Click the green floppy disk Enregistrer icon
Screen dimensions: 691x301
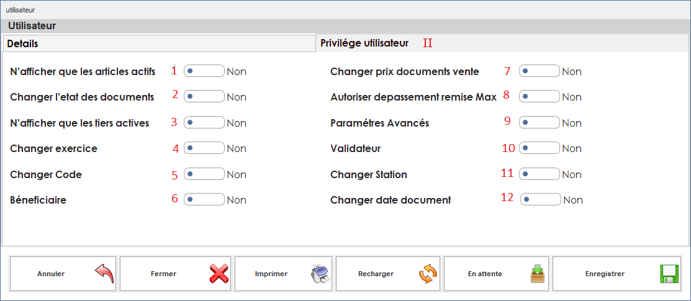(x=668, y=274)
